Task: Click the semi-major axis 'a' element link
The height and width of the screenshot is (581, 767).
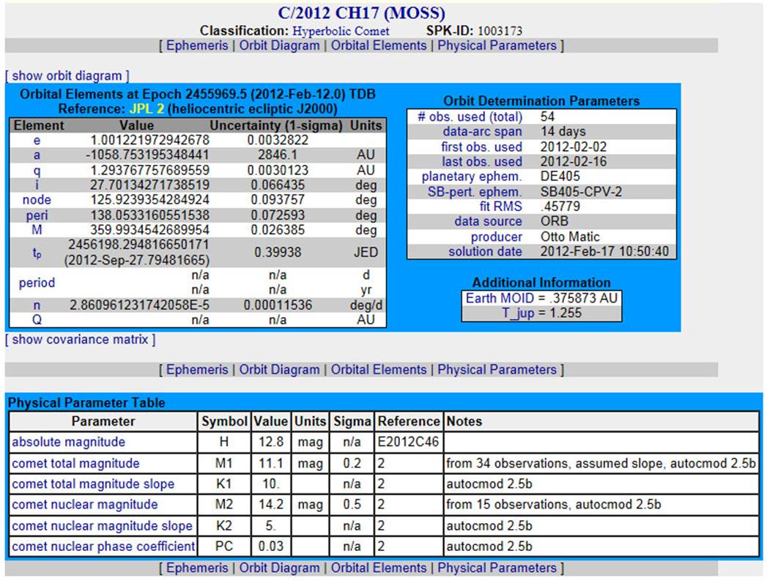Action: click(x=37, y=155)
